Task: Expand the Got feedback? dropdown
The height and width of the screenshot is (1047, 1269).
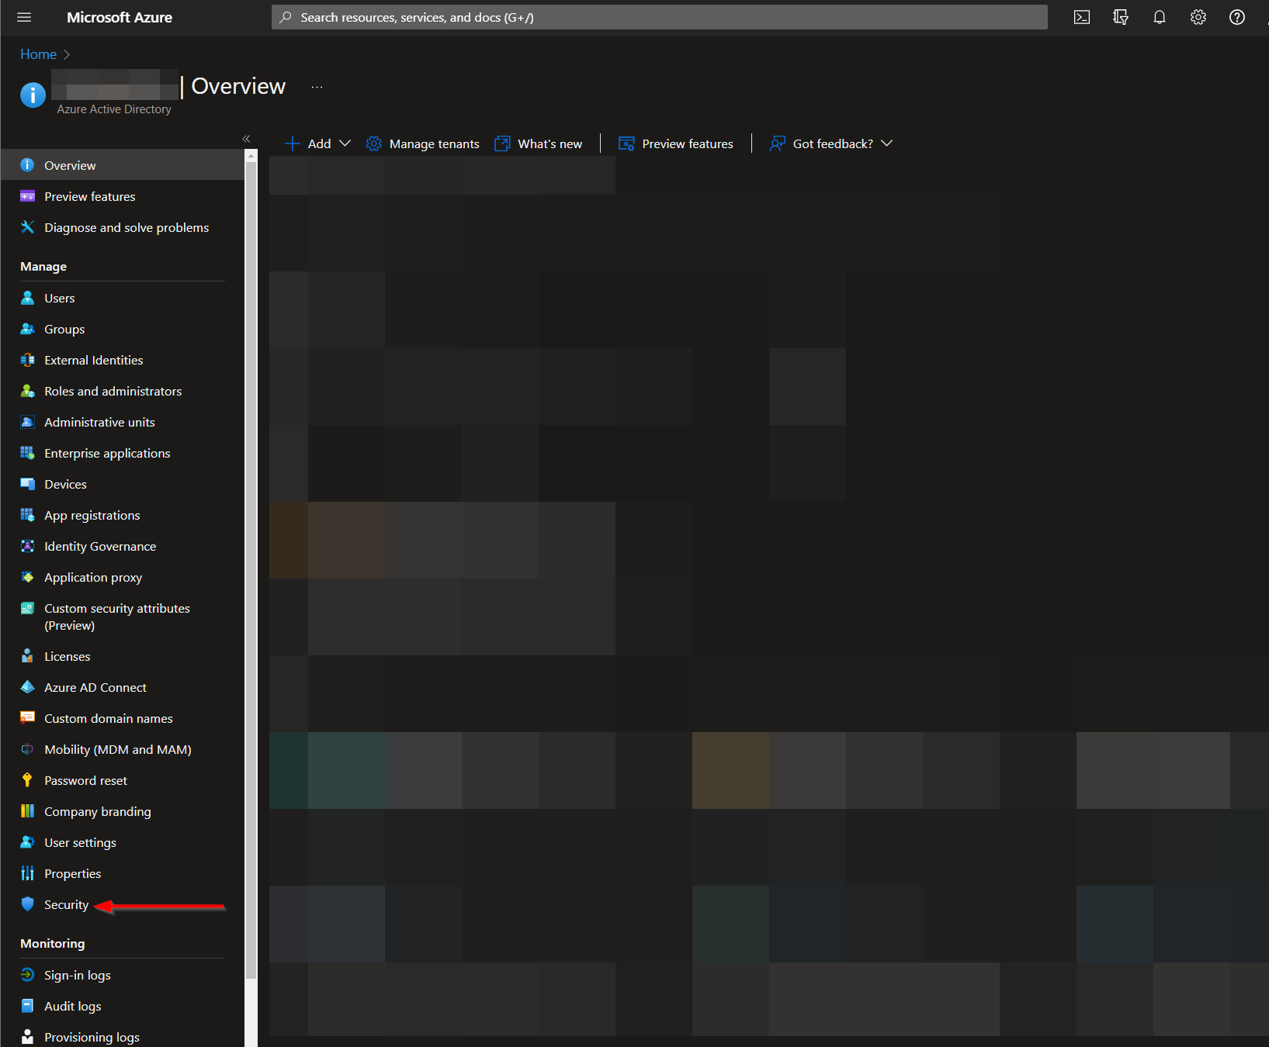Action: tap(887, 143)
